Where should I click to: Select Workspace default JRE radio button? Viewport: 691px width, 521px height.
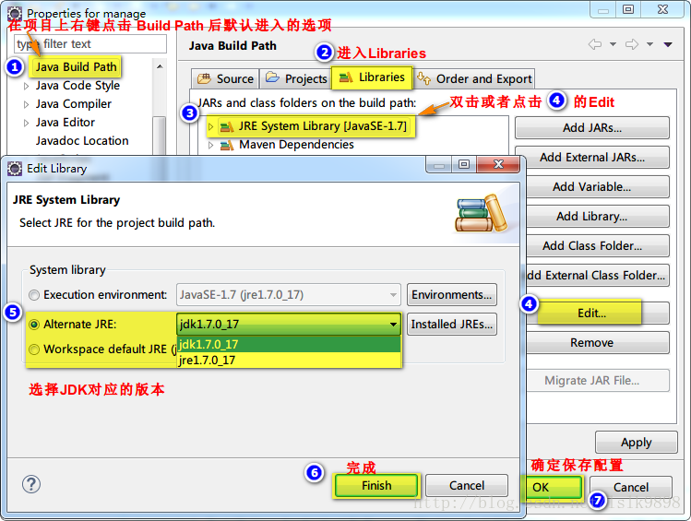click(34, 349)
